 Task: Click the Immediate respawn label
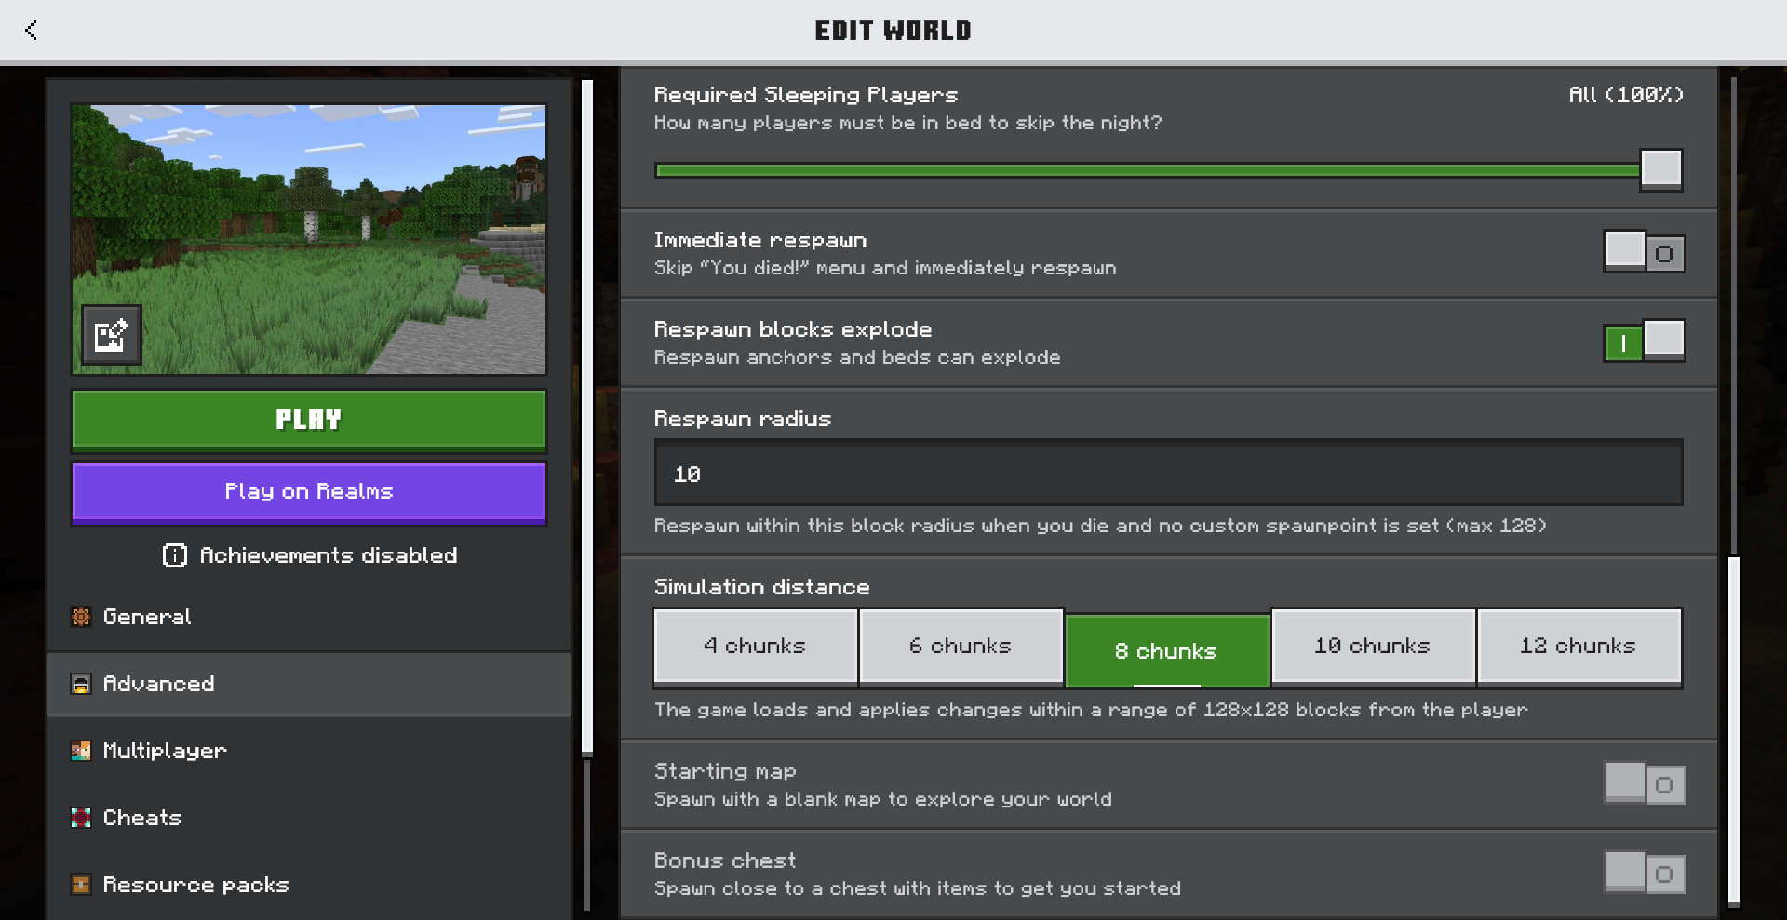(759, 240)
